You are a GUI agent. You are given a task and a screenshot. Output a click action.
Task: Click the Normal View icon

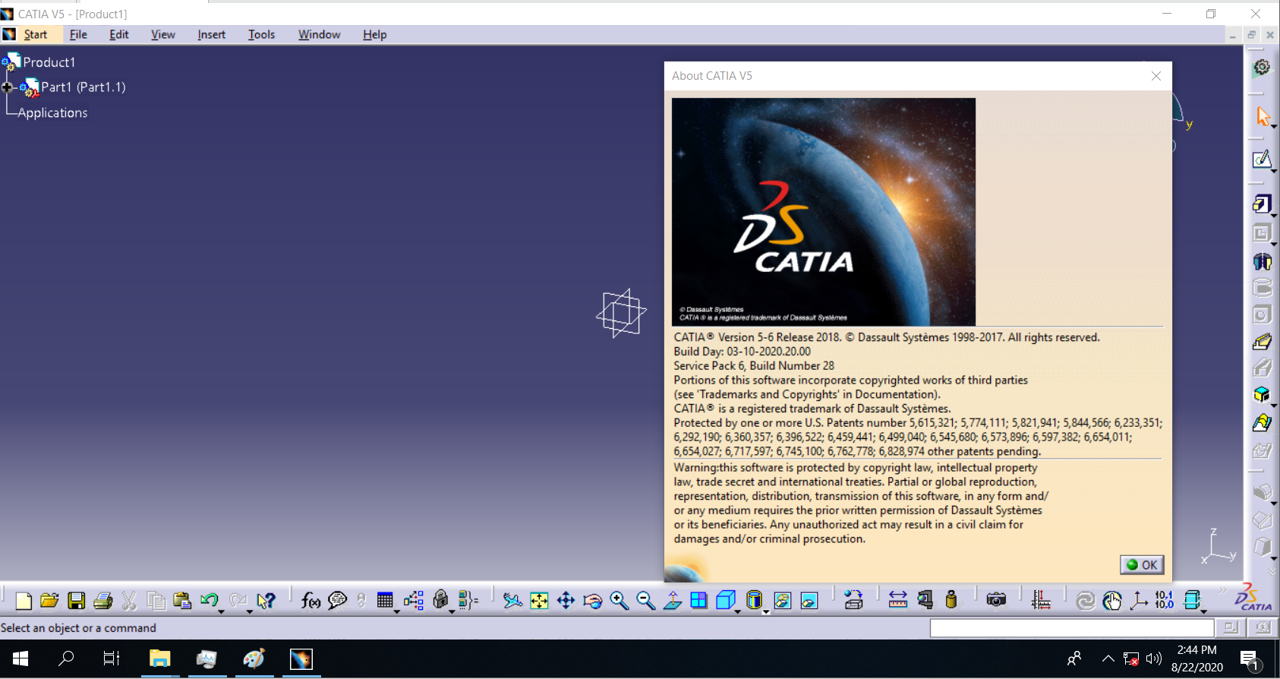click(673, 601)
